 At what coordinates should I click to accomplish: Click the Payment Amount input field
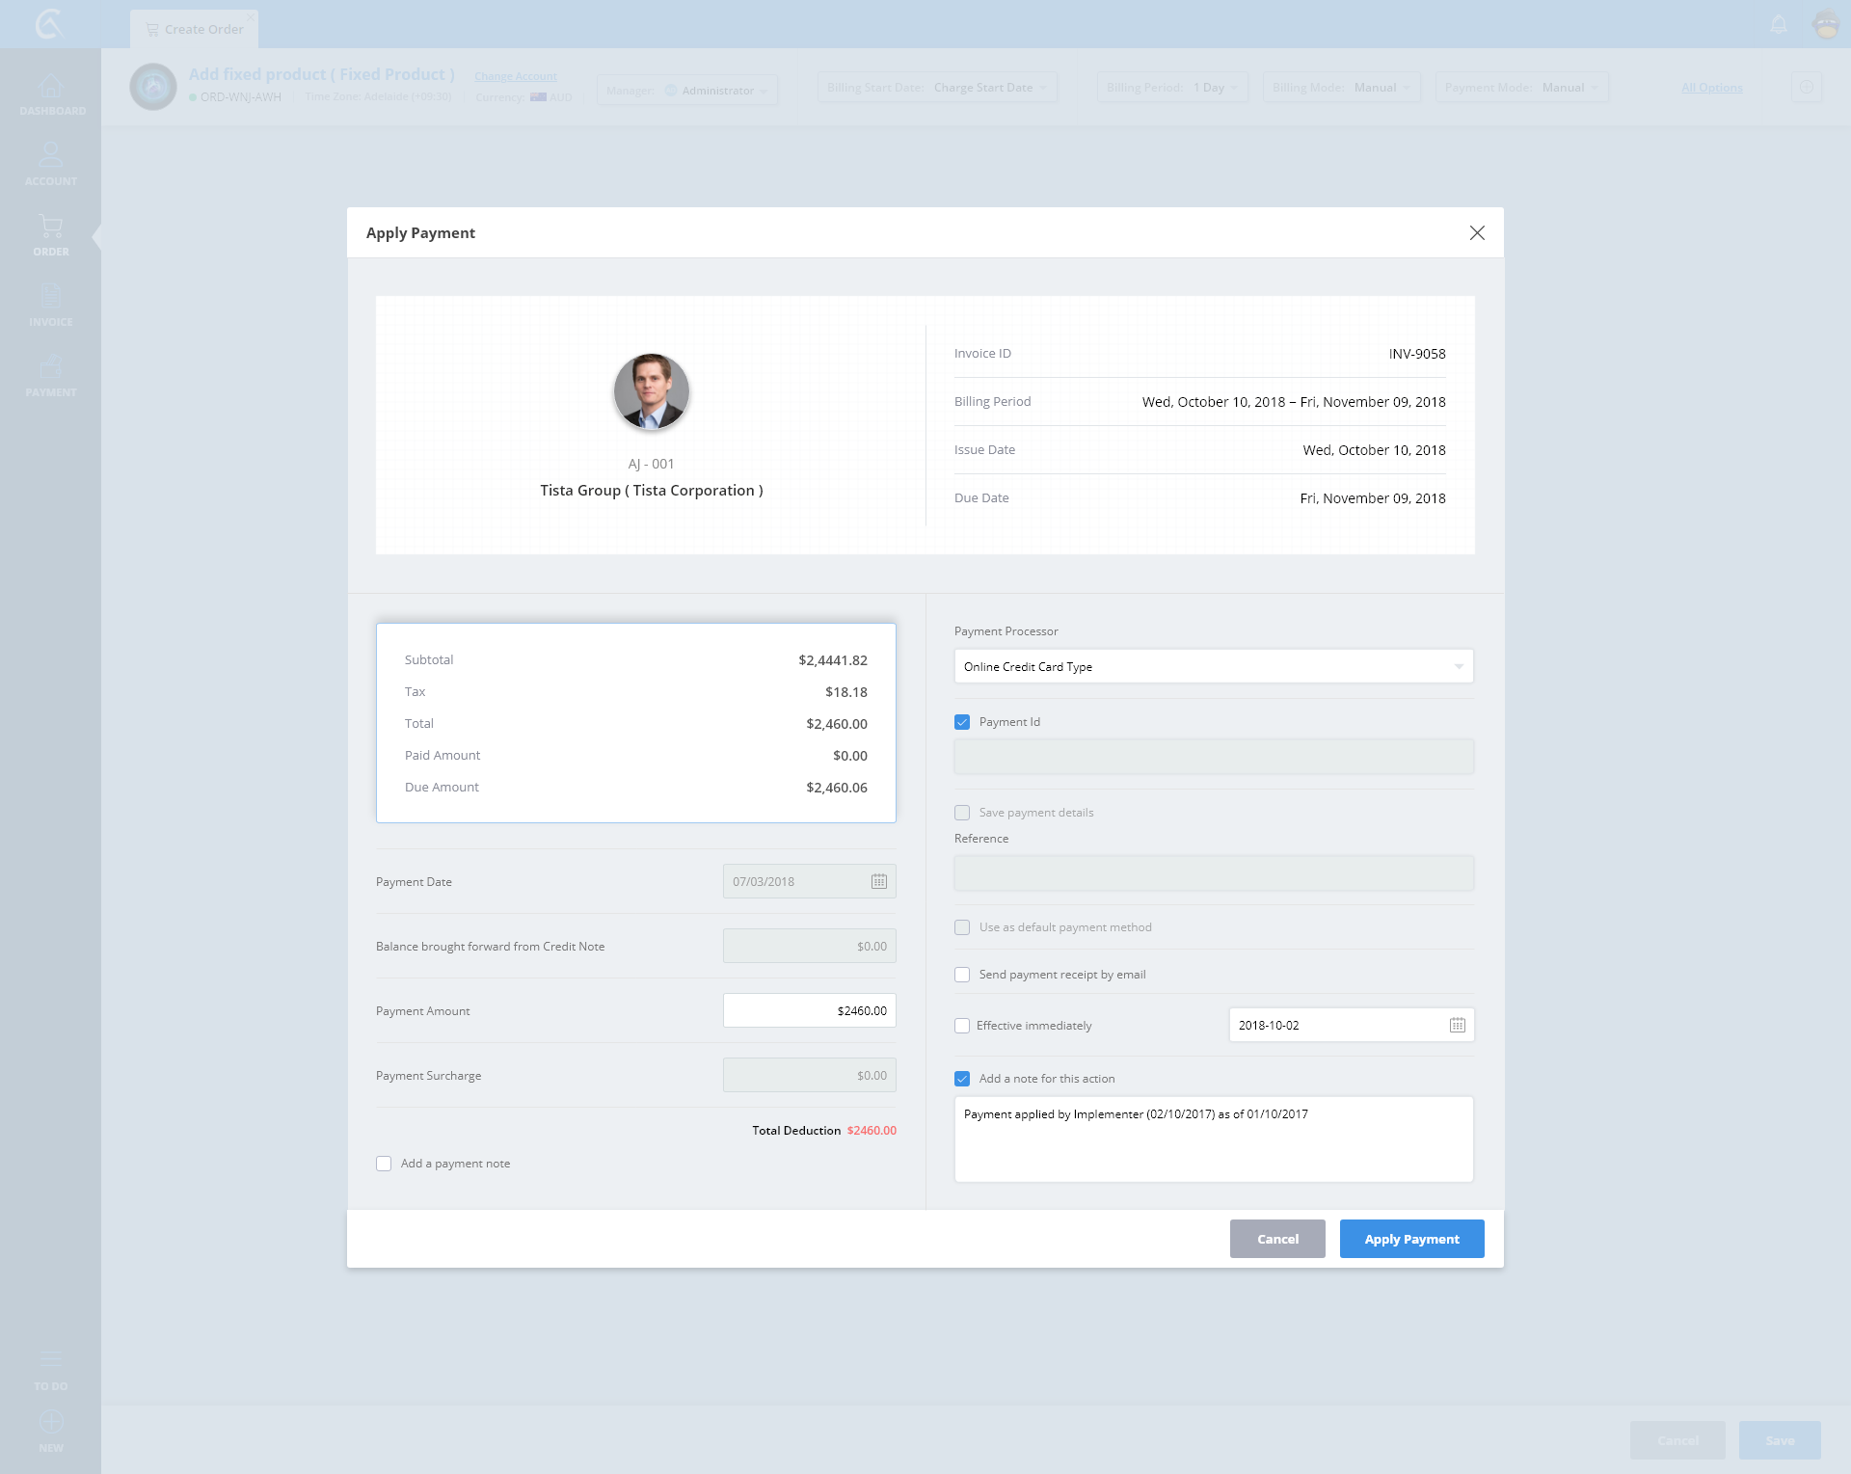(809, 1010)
